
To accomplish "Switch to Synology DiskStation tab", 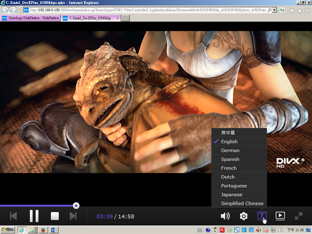I will [x=30, y=18].
